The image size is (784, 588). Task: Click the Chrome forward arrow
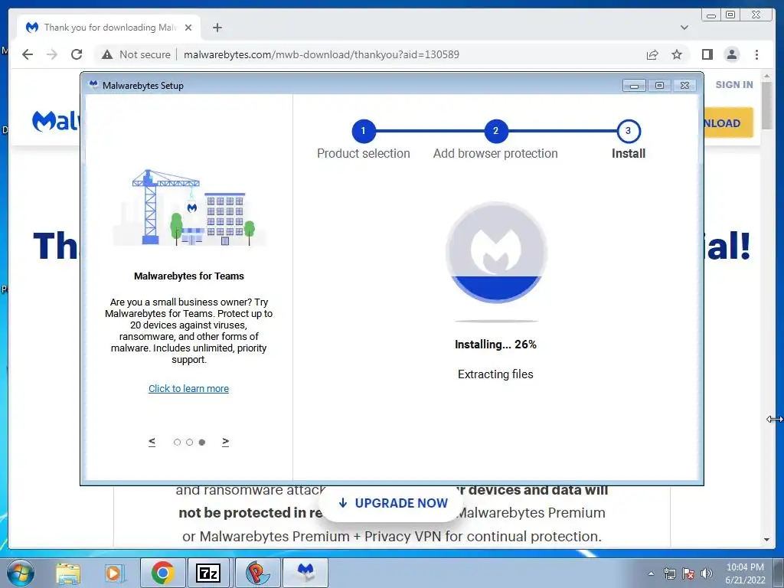(52, 54)
